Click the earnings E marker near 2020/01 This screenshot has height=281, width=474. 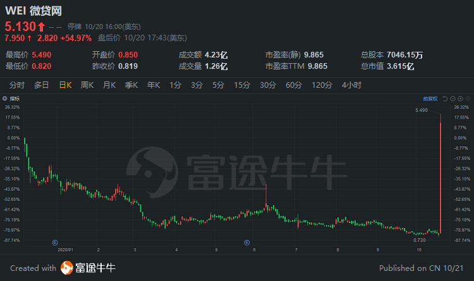pyautogui.click(x=55, y=242)
